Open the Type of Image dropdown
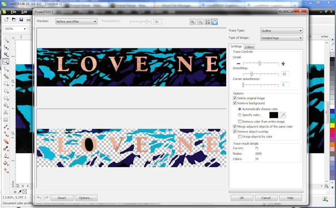Viewport: 336px width, 208px height. click(x=281, y=38)
